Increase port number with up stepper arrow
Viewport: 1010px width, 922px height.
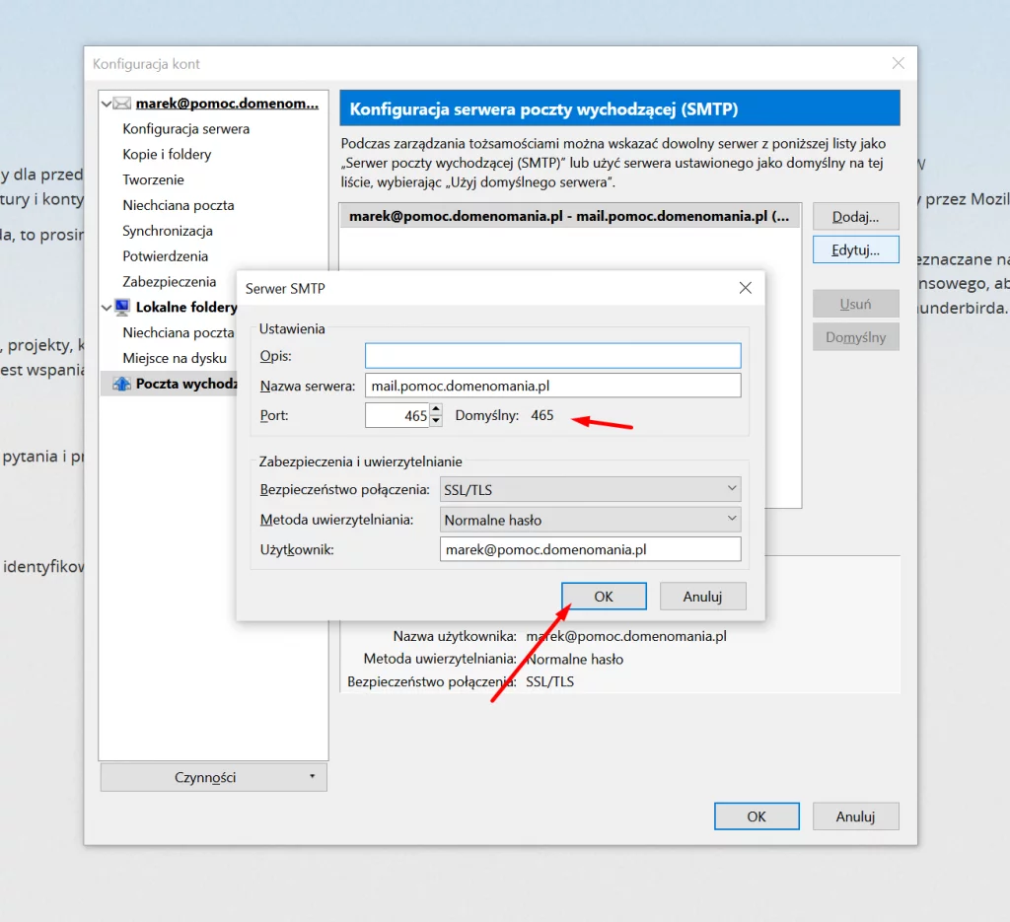click(x=437, y=410)
